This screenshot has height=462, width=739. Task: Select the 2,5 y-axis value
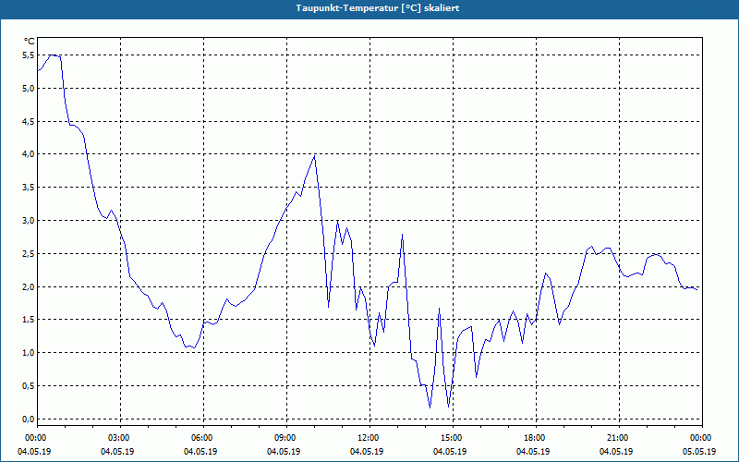(x=29, y=253)
